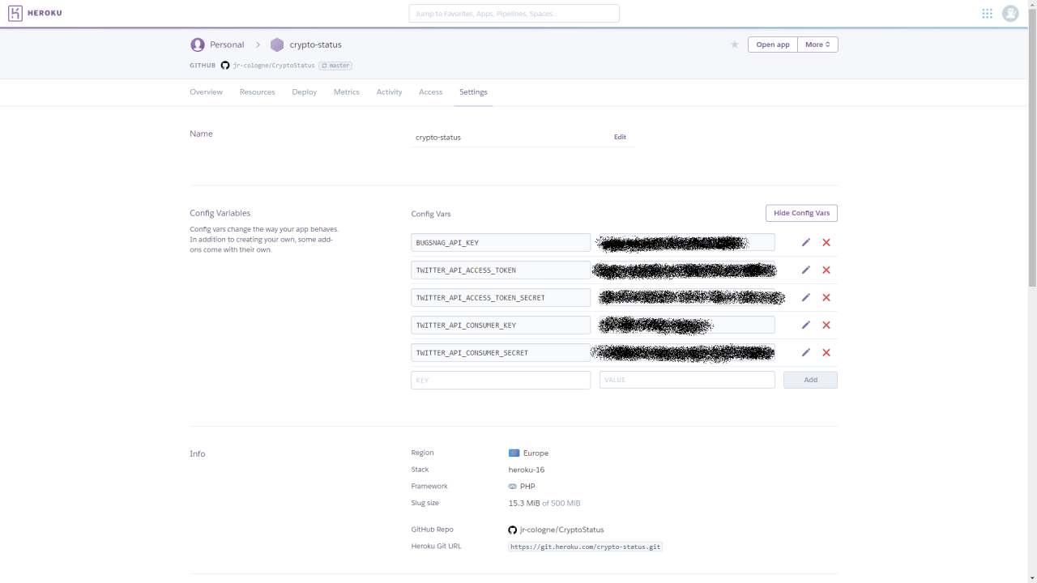1037x583 pixels.
Task: Edit TWITTER_API_CONSUMER_KEY with pencil icon
Action: (805, 325)
